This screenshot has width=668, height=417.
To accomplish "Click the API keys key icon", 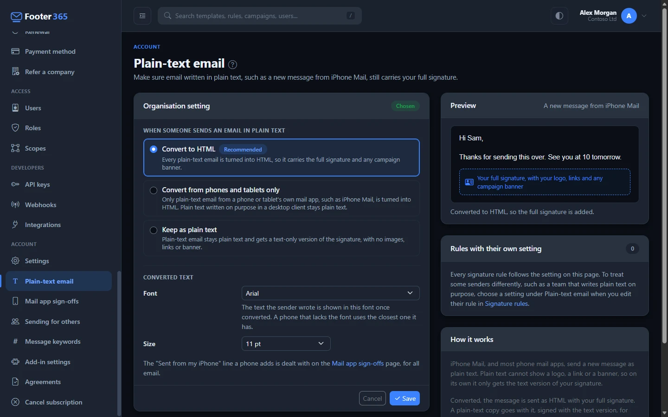I will point(15,184).
